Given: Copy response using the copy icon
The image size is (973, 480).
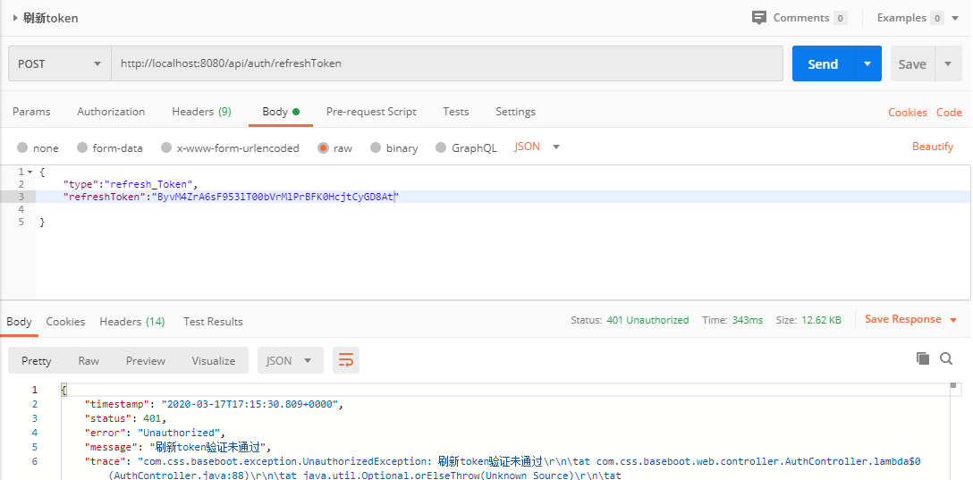Looking at the screenshot, I should point(923,358).
